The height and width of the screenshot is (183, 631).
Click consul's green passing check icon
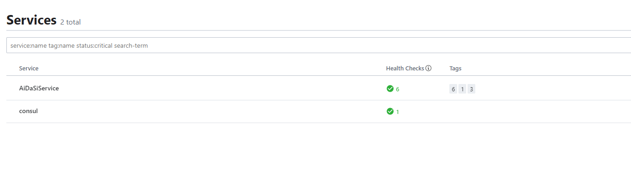point(390,111)
